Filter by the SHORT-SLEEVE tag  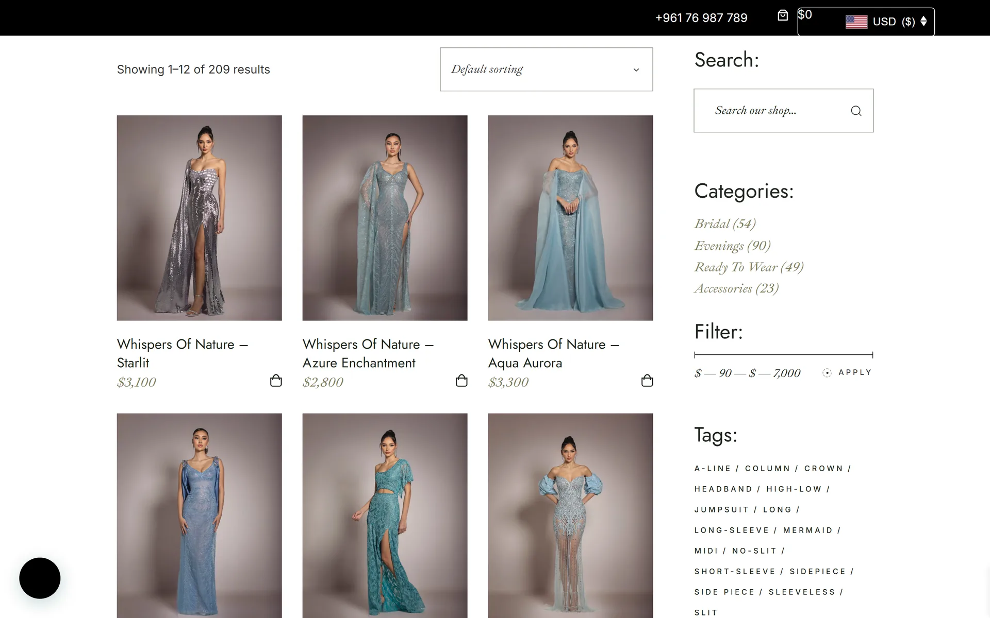[735, 572]
